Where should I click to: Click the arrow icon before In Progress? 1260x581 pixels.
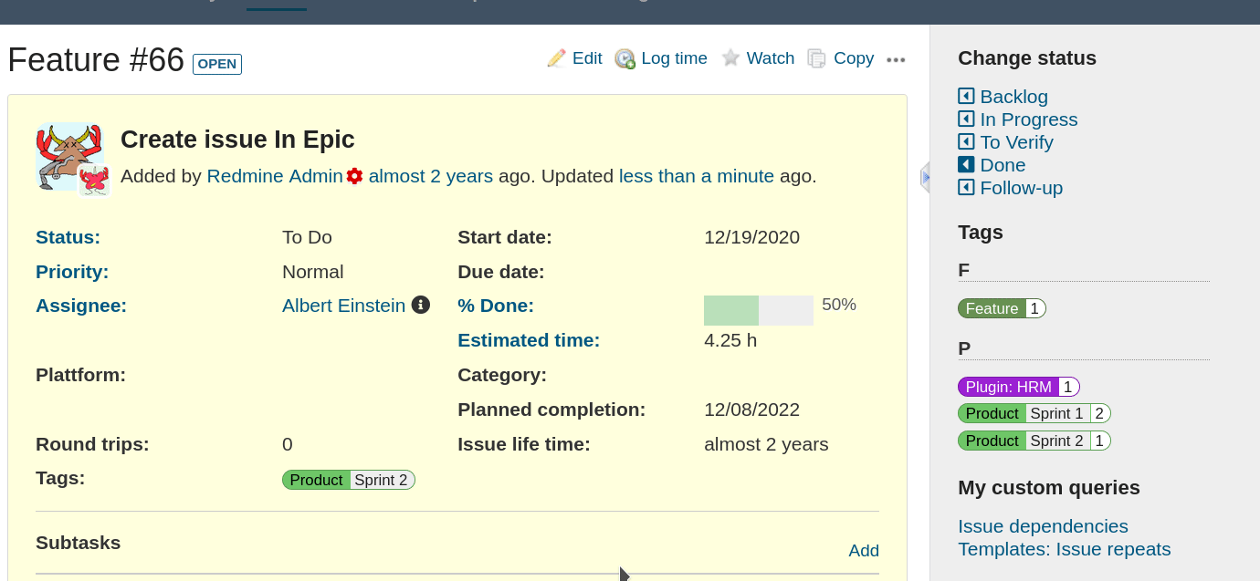(x=967, y=119)
